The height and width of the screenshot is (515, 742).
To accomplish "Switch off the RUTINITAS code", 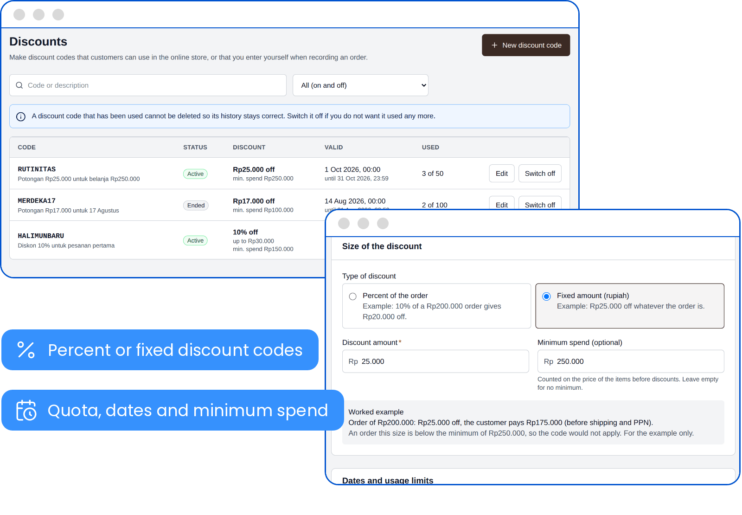I will click(540, 174).
